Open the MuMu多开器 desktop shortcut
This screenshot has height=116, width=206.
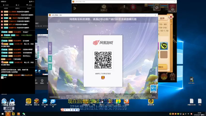click(x=53, y=103)
